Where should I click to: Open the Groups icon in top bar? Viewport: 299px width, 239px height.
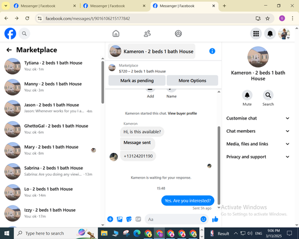pyautogui.click(x=178, y=33)
